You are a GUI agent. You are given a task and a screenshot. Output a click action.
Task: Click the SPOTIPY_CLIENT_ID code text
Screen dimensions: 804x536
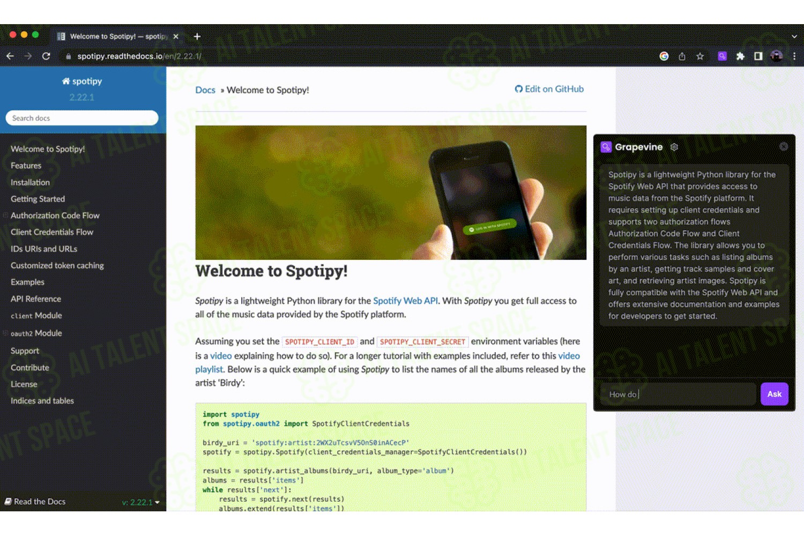tap(319, 342)
